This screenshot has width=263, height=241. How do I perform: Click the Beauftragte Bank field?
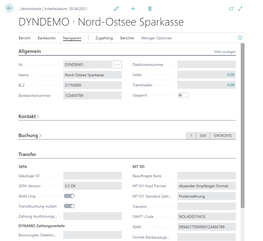point(207,176)
